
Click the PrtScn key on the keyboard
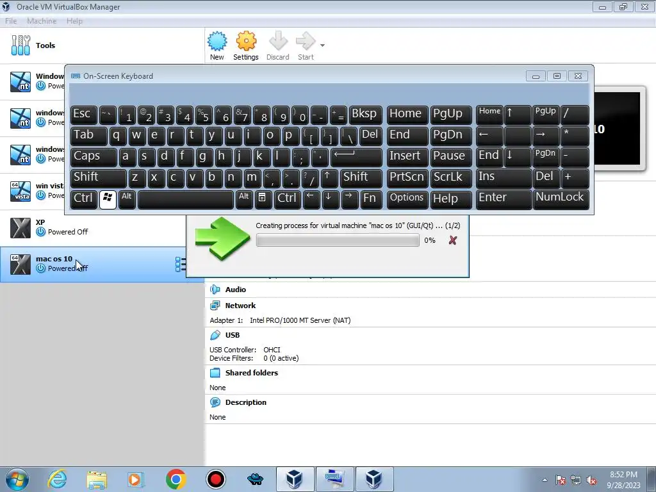coord(407,178)
